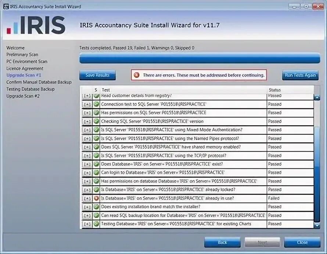Expand the Mixed Mode Authentication test row
Image resolution: width=327 pixels, height=254 pixels.
(87, 130)
